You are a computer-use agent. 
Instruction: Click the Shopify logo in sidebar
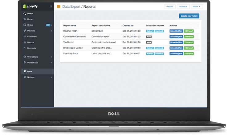pyautogui.click(x=29, y=6)
